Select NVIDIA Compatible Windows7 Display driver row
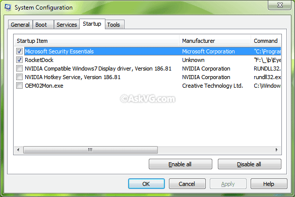This screenshot has height=197, width=295. tap(98, 69)
